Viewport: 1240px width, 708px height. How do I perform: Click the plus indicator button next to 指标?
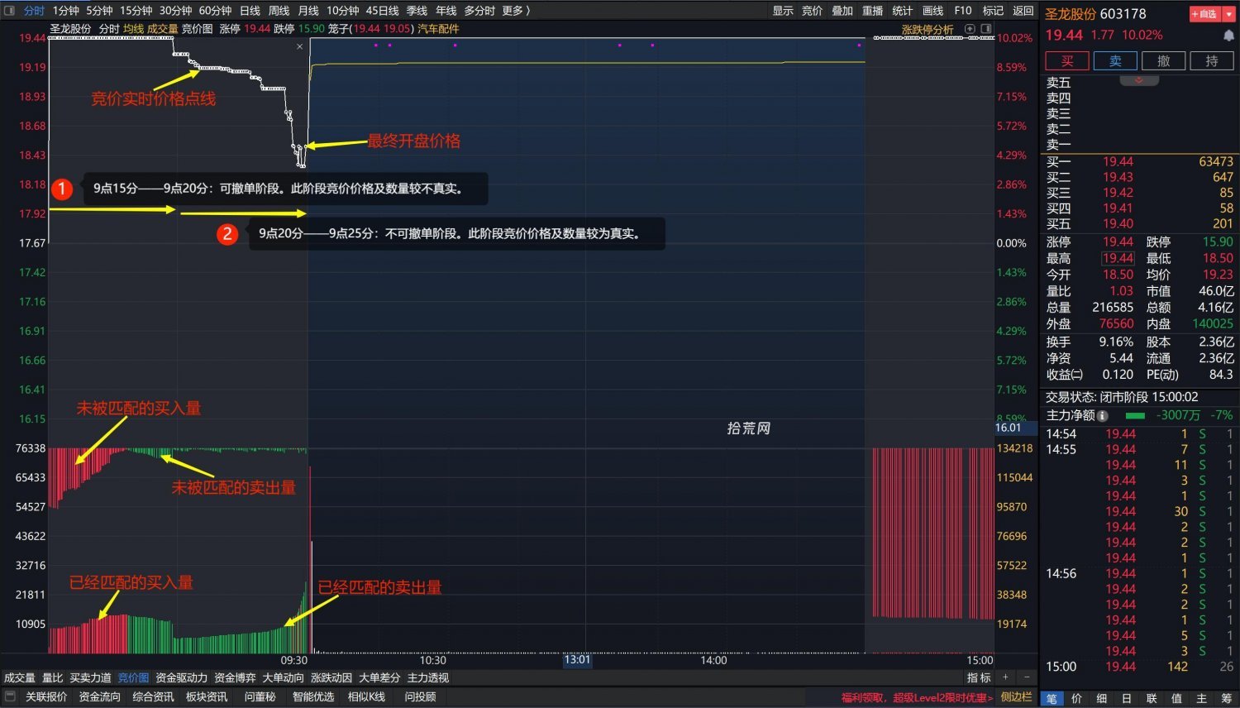1006,677
